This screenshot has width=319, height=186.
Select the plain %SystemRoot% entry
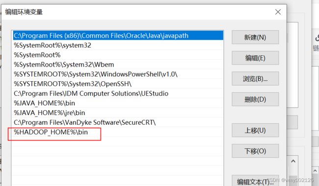(118, 55)
